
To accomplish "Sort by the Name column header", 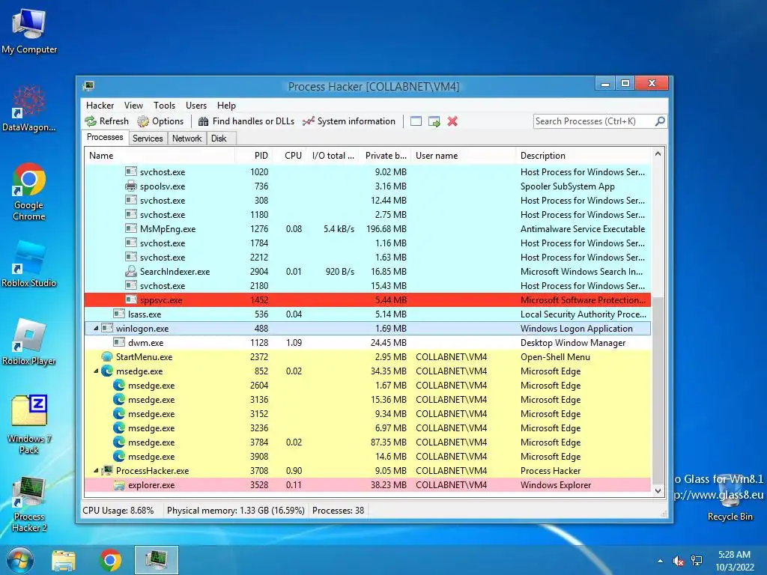I will pos(160,156).
